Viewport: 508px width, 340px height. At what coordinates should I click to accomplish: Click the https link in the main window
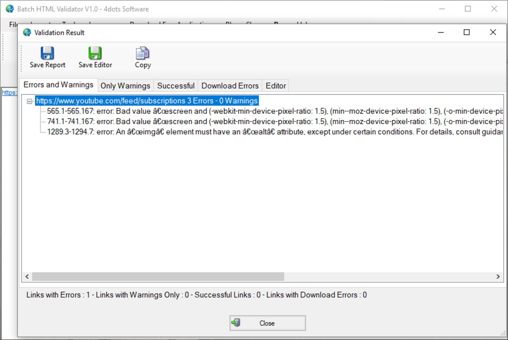(x=9, y=92)
